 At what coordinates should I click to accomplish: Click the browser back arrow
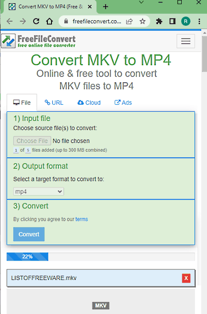tap(9, 21)
